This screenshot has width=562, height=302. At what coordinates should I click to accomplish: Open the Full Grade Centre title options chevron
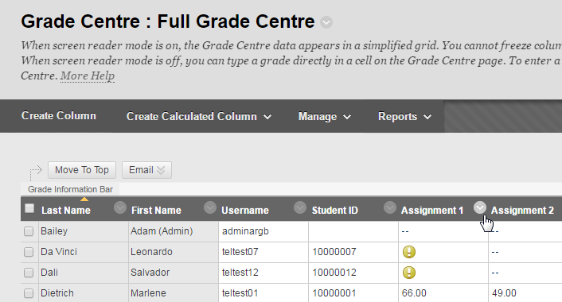pos(326,22)
